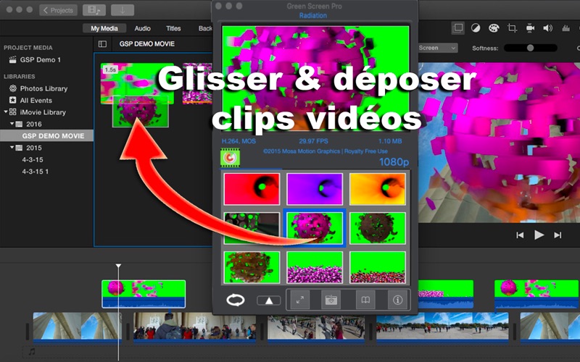The height and width of the screenshot is (362, 580).
Task: Select event 4-3-15
Action: [33, 159]
